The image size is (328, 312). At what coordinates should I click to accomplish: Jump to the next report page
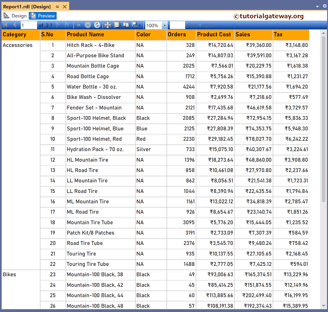(x=58, y=25)
